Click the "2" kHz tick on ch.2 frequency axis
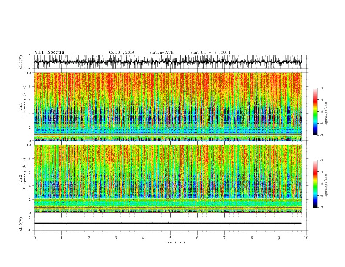The image size is (345, 267). (x=30, y=199)
